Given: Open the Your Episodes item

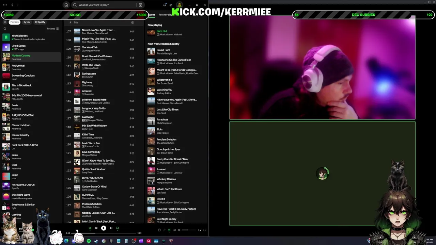Looking at the screenshot, I should coord(31,37).
